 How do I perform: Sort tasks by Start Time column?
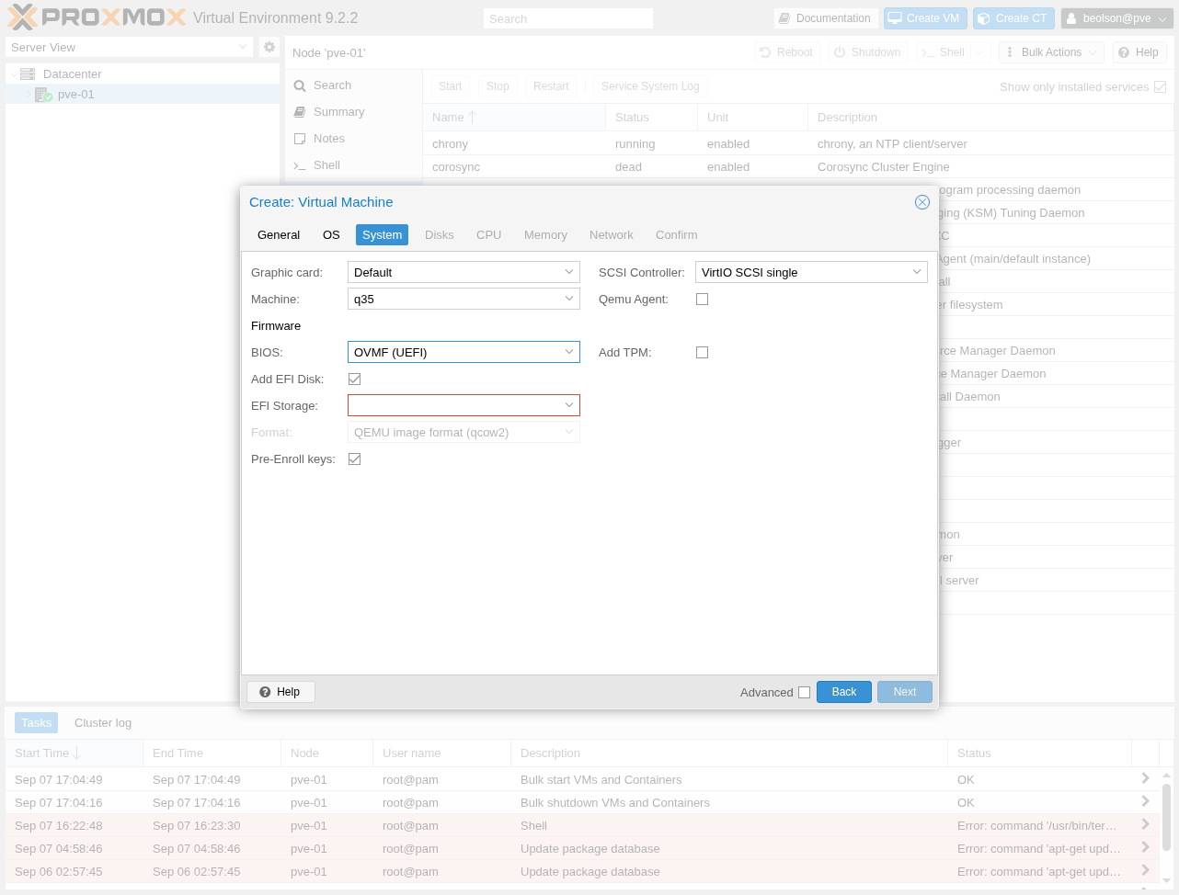pyautogui.click(x=74, y=753)
